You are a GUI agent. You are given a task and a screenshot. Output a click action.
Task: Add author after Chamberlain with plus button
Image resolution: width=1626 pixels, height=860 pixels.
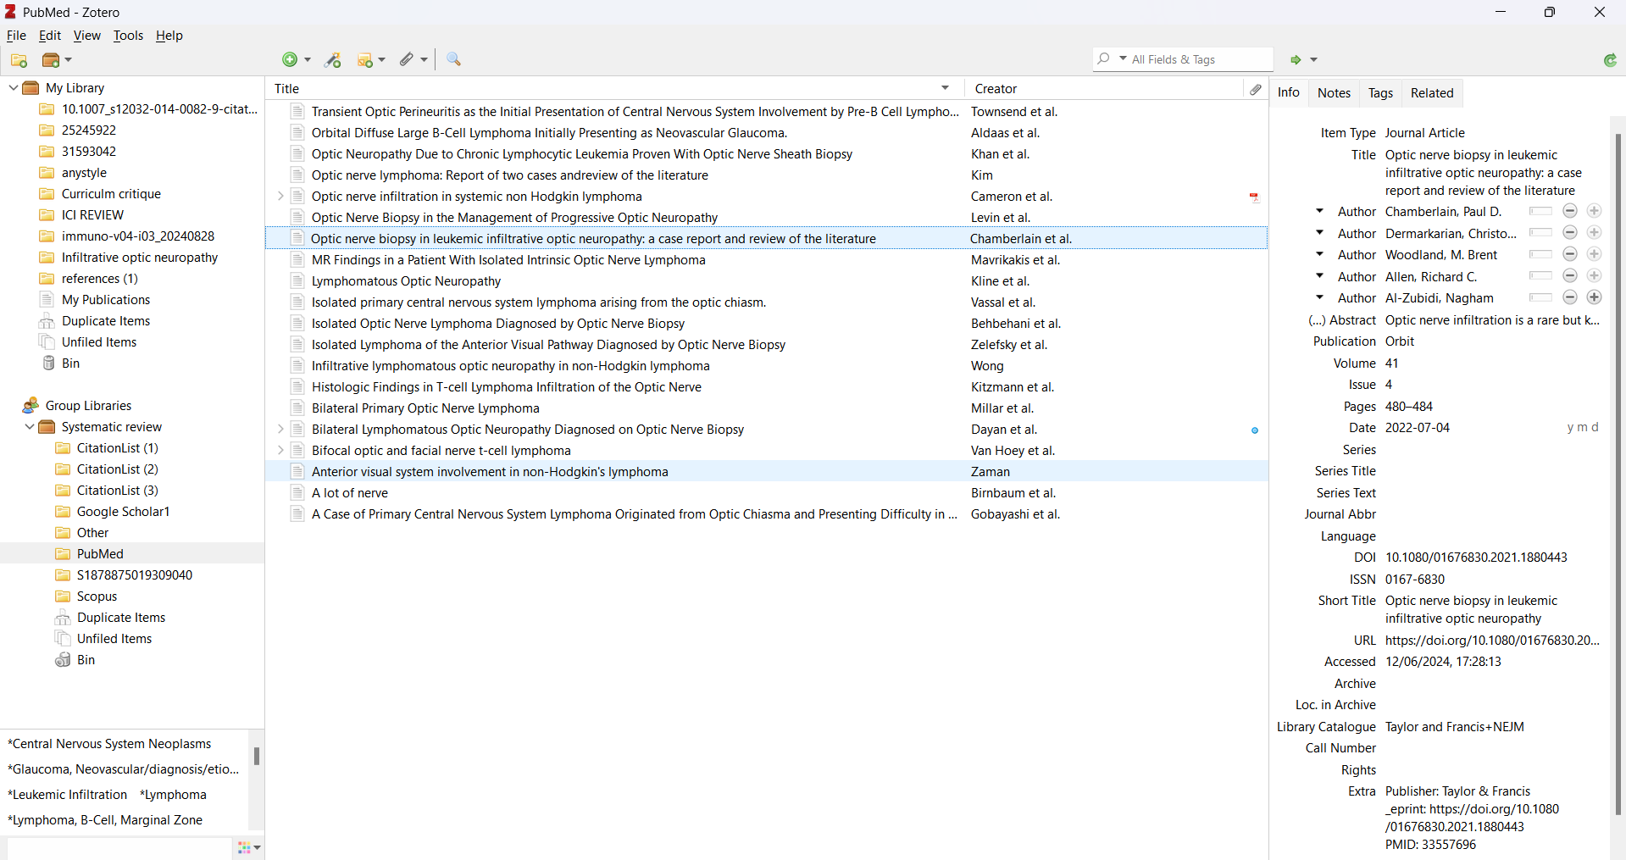coord(1594,211)
